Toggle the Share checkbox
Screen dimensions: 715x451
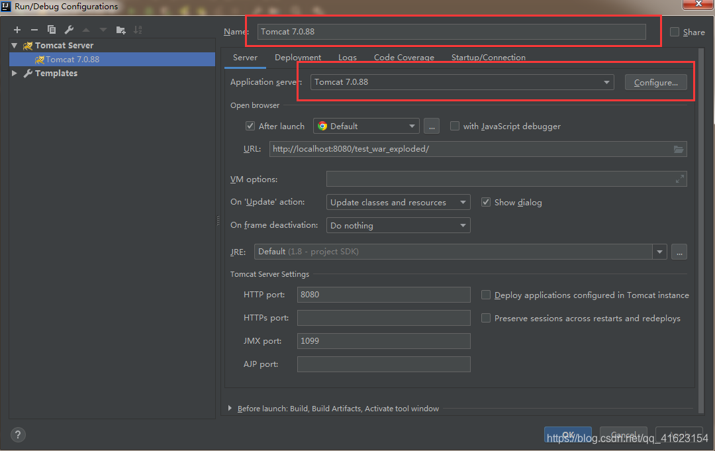click(675, 32)
